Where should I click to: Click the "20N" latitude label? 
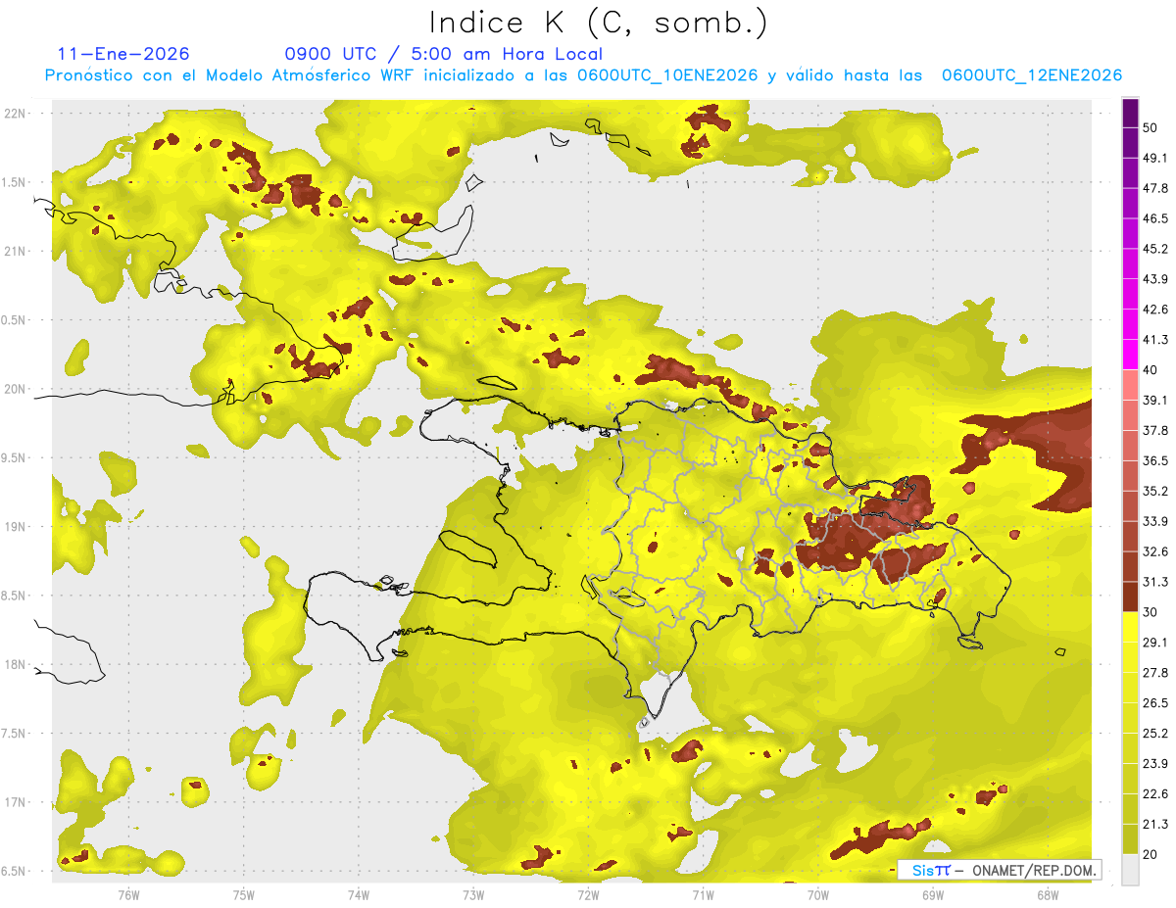tap(16, 389)
